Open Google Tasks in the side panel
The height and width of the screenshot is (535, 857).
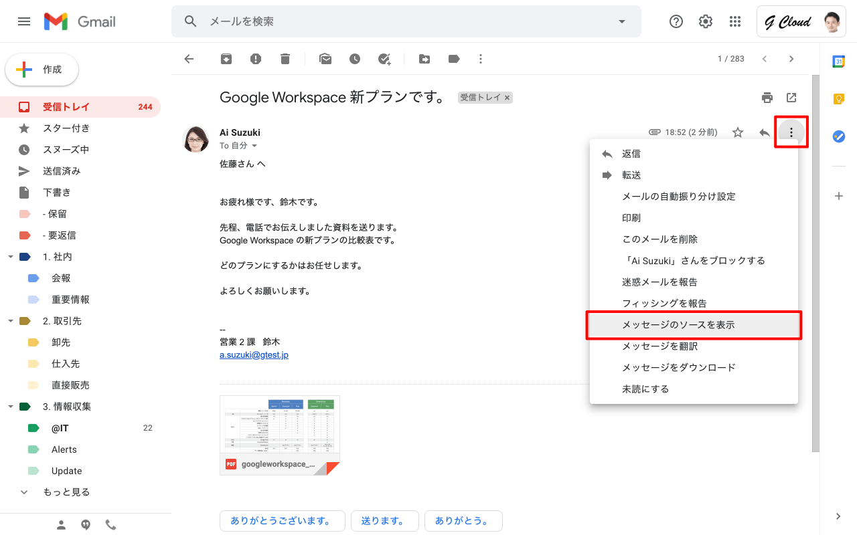[838, 136]
